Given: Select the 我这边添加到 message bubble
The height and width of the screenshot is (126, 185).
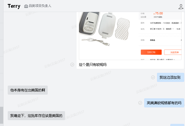Looking at the screenshot, I should click(x=171, y=77).
